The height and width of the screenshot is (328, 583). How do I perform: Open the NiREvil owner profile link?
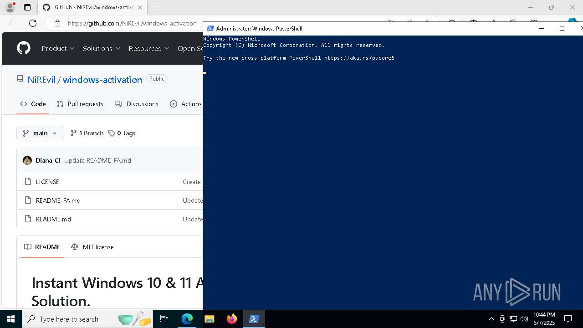41,80
